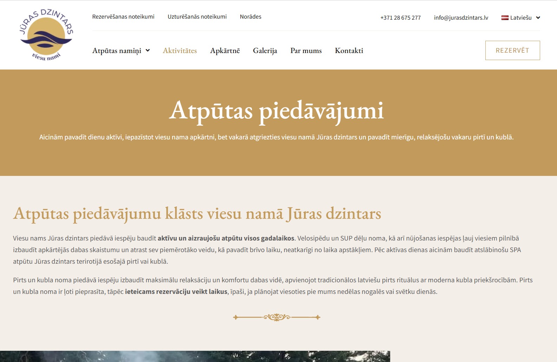Select Par mums in the navigation
This screenshot has width=557, height=362.
pyautogui.click(x=306, y=51)
